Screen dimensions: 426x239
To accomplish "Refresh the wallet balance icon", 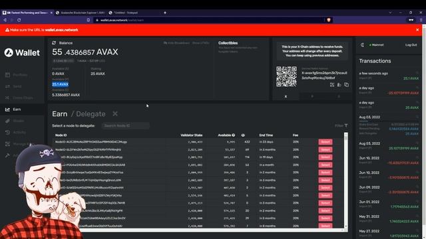I will pyautogui.click(x=54, y=42).
